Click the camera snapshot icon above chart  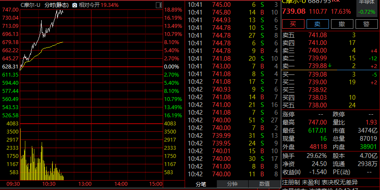pos(75,5)
